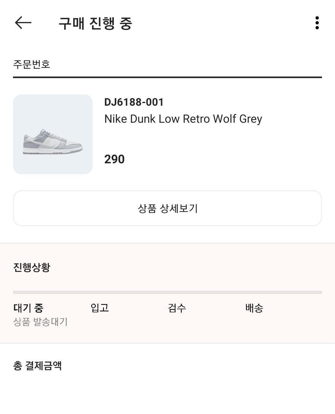The height and width of the screenshot is (414, 335).
Task: Select the 대기 중 progress step
Action: point(28,308)
